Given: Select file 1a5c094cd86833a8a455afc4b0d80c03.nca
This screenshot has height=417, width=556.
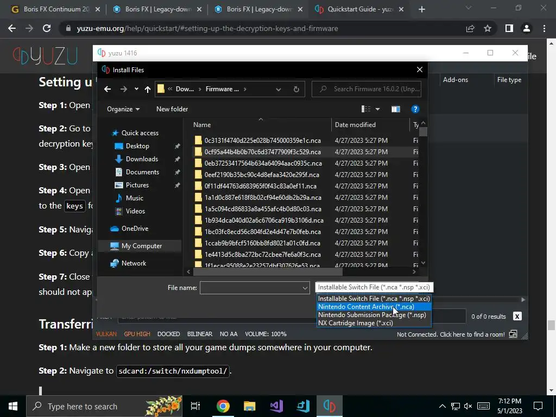Looking at the screenshot, I should coord(263,209).
